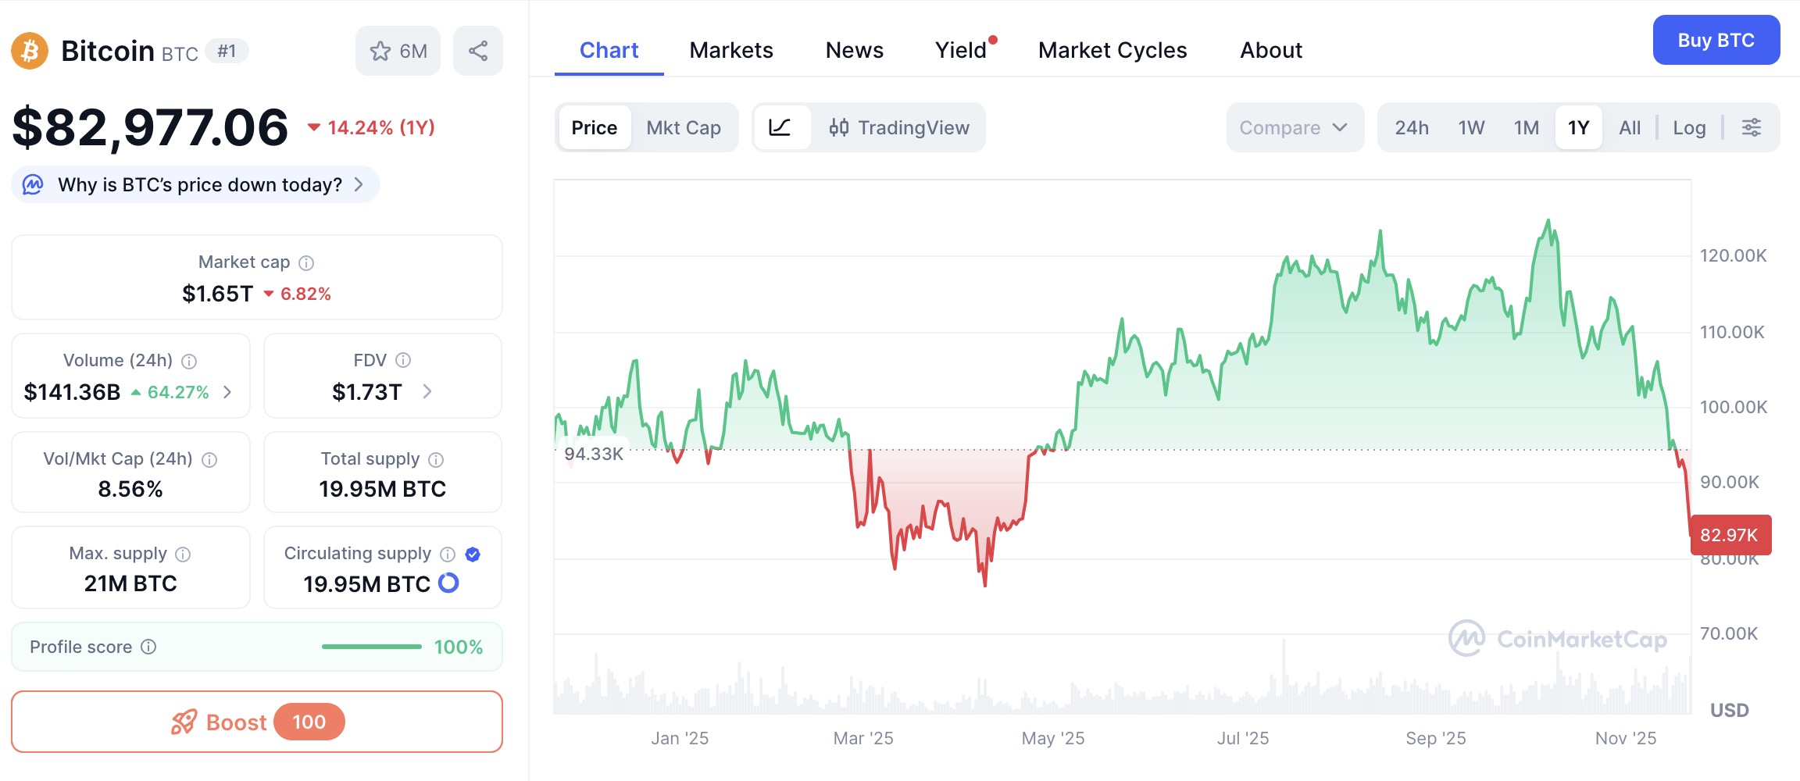Select the line chart icon

780,127
